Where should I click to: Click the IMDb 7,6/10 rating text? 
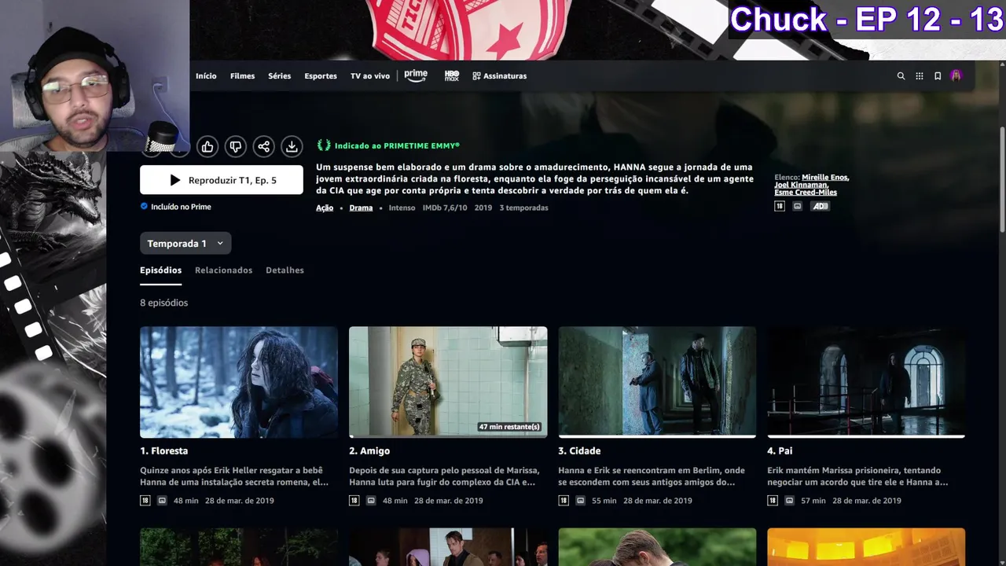tap(445, 208)
